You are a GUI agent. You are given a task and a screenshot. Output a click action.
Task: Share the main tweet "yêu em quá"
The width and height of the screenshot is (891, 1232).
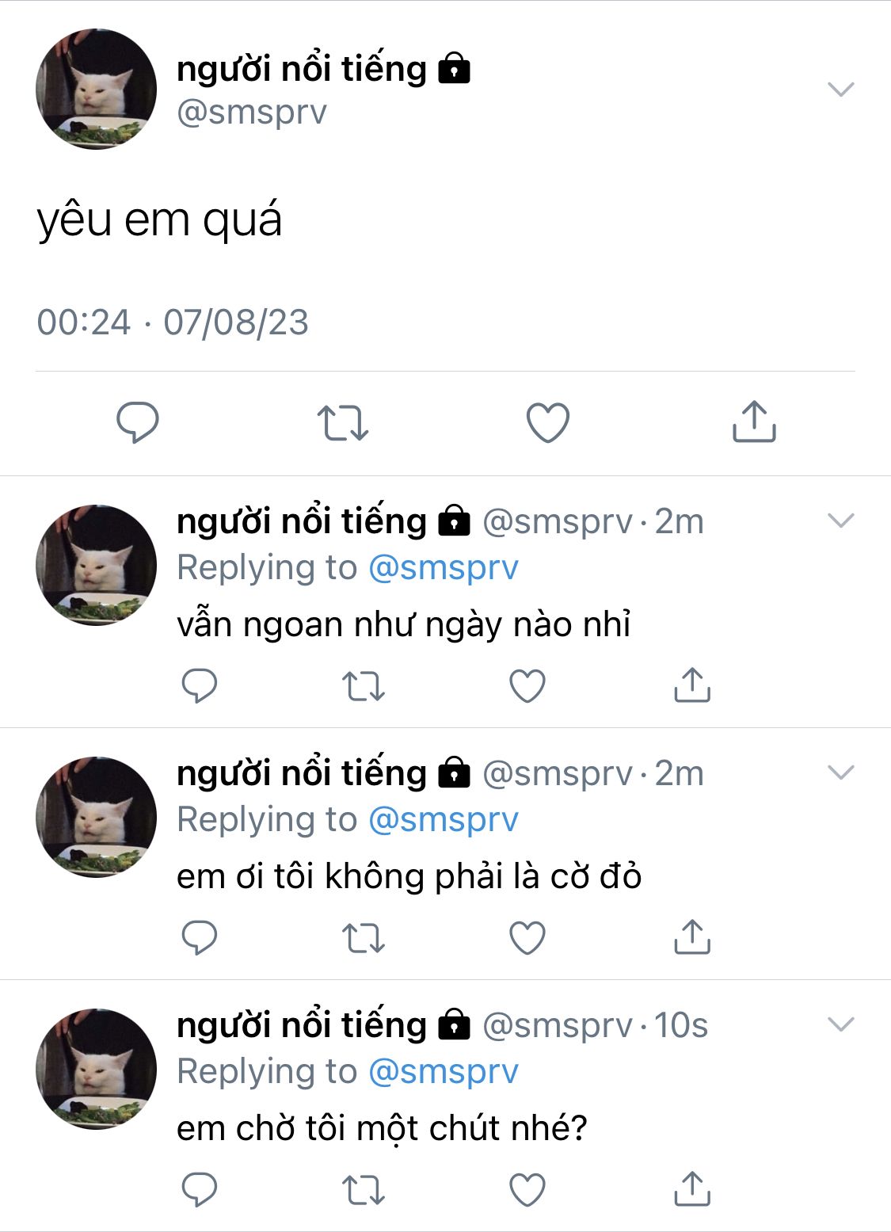tap(753, 421)
